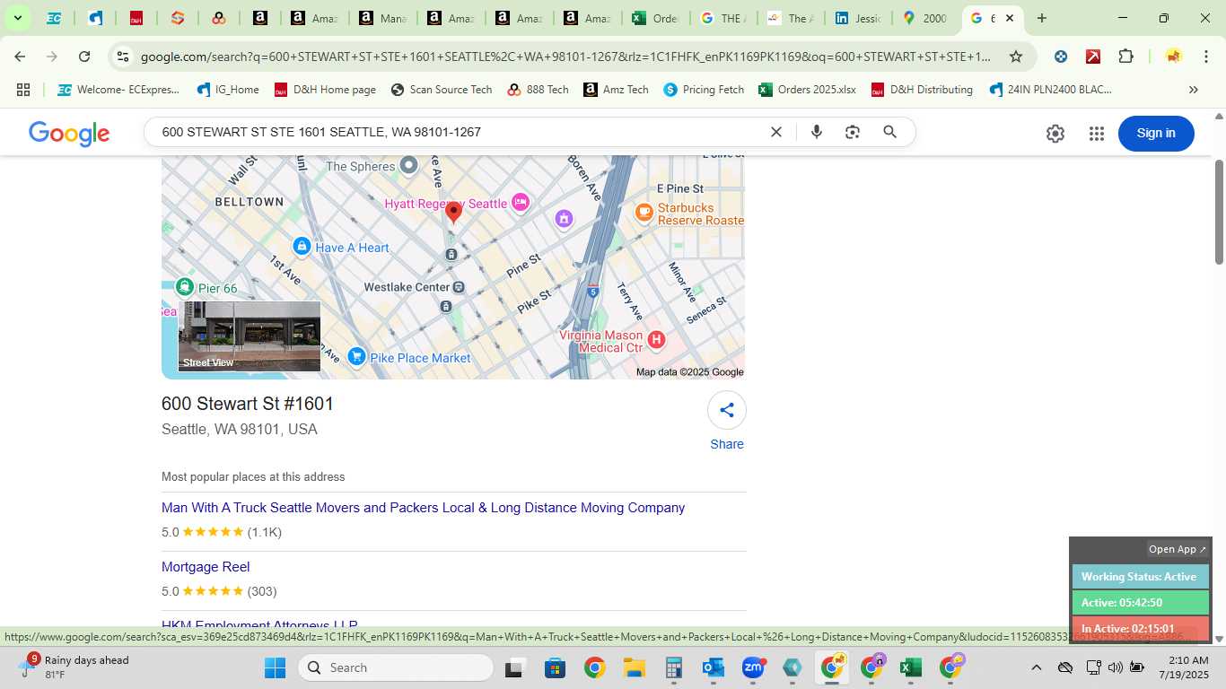Submit search with the magnifier icon
Image resolution: width=1226 pixels, height=689 pixels.
(x=890, y=132)
